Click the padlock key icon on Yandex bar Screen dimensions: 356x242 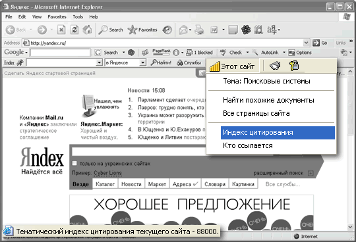tap(294, 66)
